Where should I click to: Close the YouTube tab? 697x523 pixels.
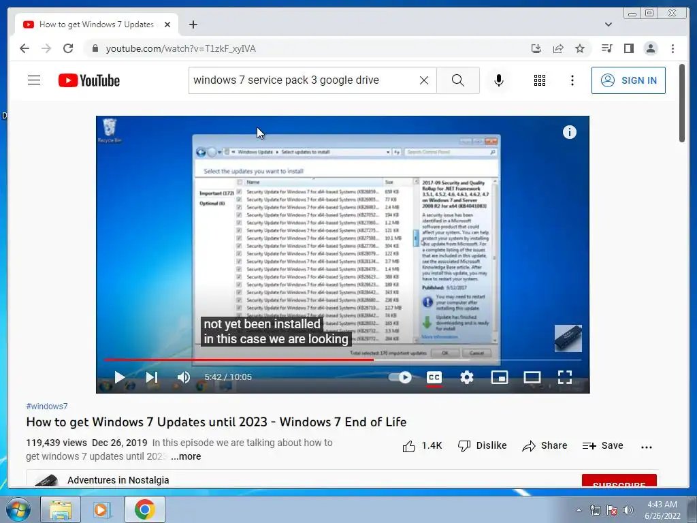[167, 25]
